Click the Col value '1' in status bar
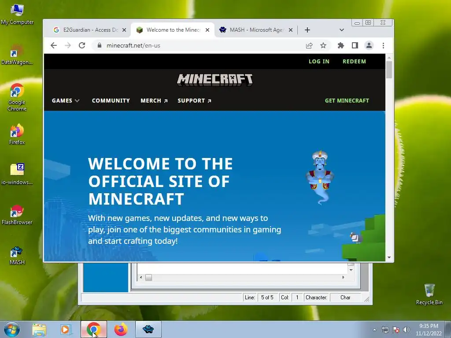 click(x=297, y=298)
